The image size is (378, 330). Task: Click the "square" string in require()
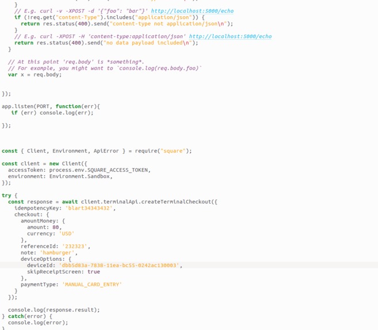173,151
